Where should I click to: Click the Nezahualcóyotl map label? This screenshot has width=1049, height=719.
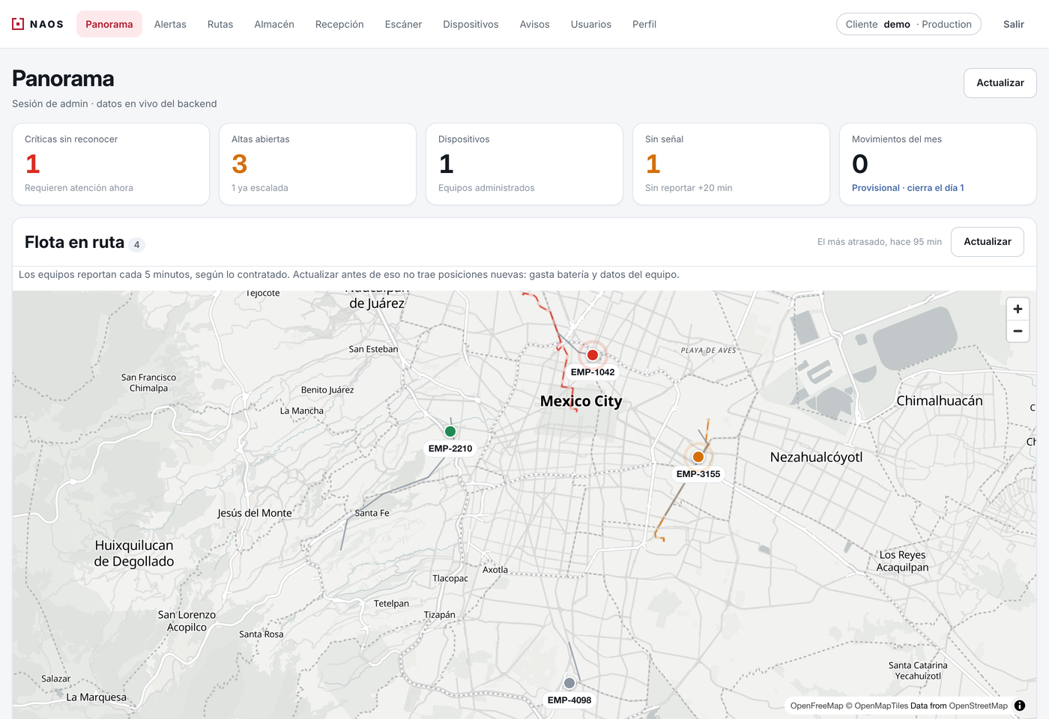click(817, 457)
